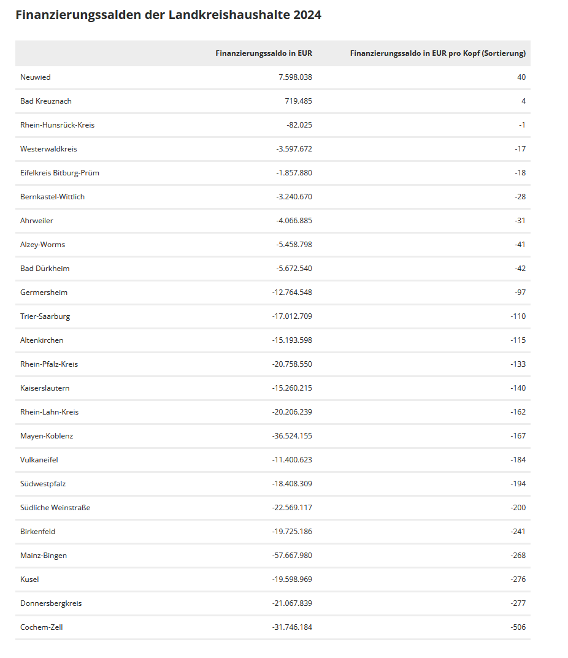Click the Bernkastel-Wittlich per-capita value -28
This screenshot has height=658, width=568.
[520, 197]
